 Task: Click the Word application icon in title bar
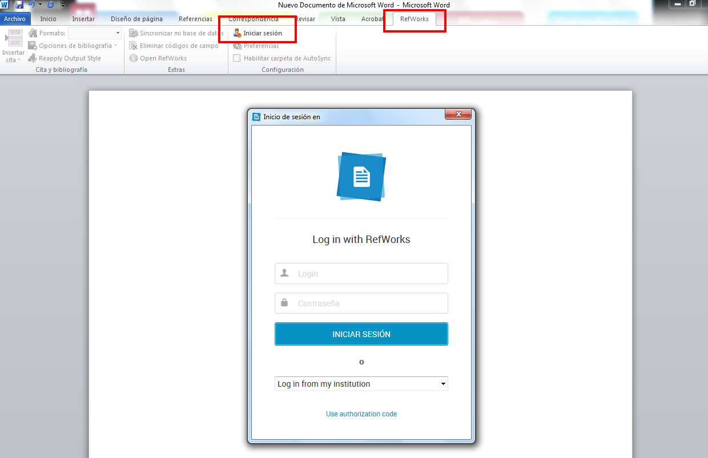pos(5,5)
